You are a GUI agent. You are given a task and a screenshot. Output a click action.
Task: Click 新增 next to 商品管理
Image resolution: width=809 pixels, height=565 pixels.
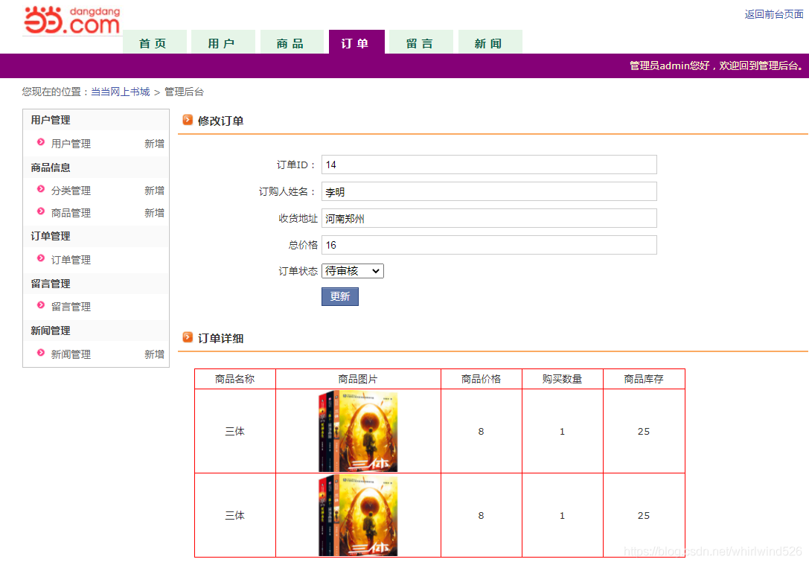point(154,213)
